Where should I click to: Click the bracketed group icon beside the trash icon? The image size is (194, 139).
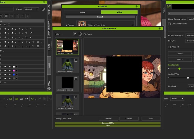pos(11,16)
